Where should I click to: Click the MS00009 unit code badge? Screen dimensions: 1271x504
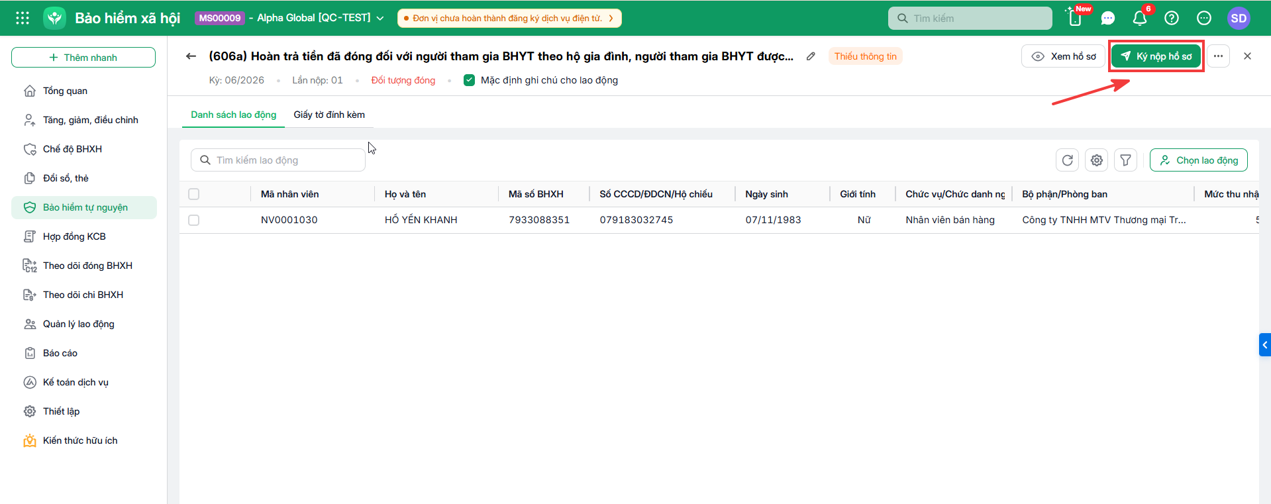(x=220, y=18)
